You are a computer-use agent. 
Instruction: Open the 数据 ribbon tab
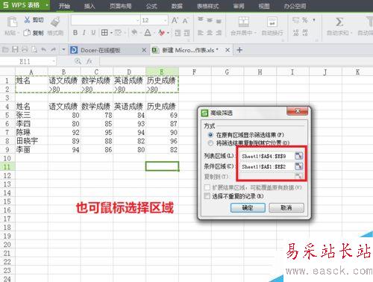177,6
